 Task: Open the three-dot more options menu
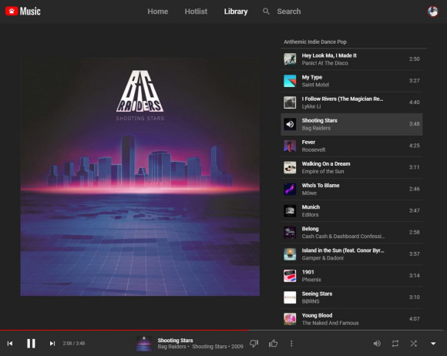[291, 344]
